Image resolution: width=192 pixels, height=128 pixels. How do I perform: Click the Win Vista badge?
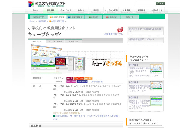pyautogui.click(x=79, y=78)
